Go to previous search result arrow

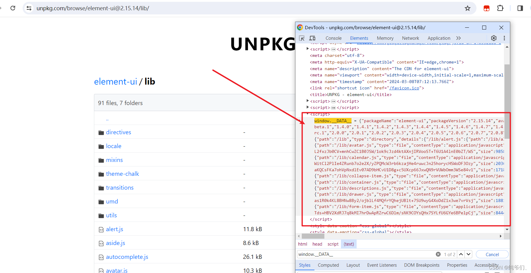tap(461, 254)
